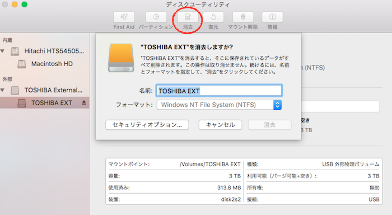Viewport: 392px width, 215px height.
Task: Click the セキュリティオプション... button
Action: (147, 125)
